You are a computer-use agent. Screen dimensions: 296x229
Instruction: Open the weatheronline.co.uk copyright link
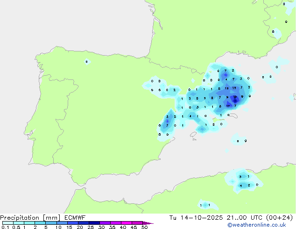(257, 225)
